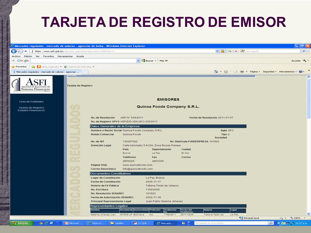Open the Microsof... taskbar window
This screenshot has height=233, width=311.
click(74, 223)
